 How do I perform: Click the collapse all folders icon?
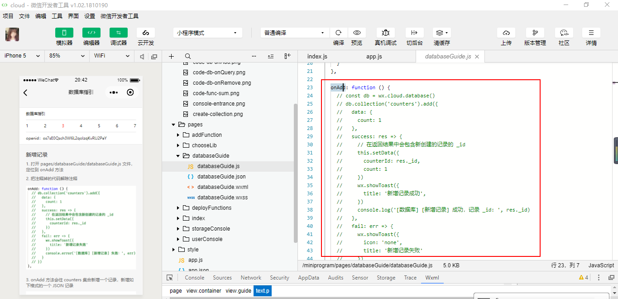[271, 56]
